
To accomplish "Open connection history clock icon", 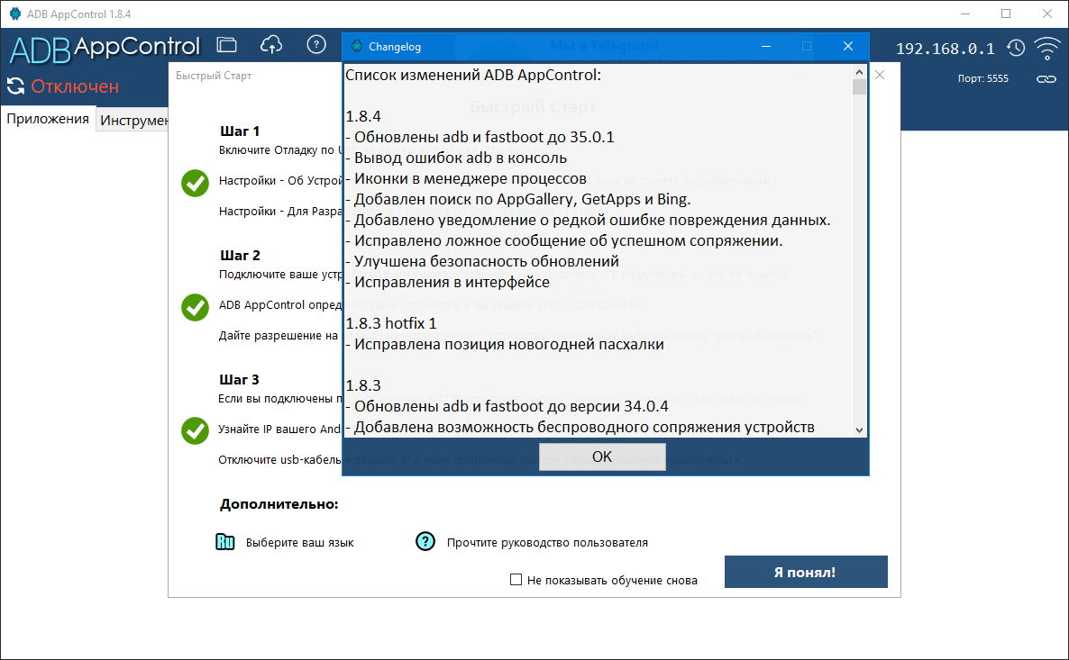I will pyautogui.click(x=1016, y=48).
